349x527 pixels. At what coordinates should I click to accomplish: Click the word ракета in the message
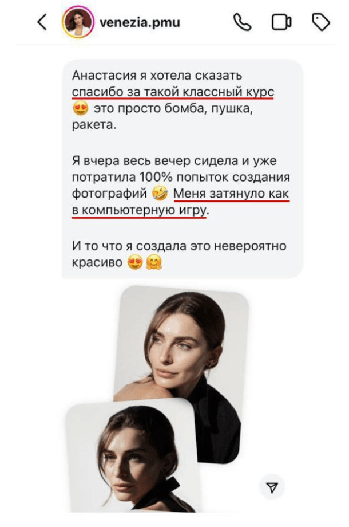click(93, 125)
